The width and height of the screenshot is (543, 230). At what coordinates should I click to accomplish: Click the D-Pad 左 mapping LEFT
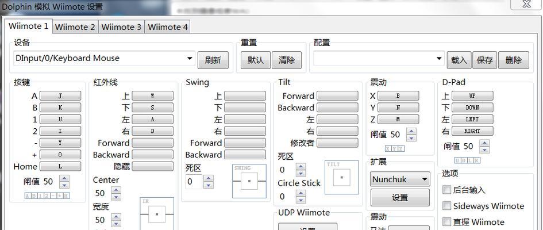472,120
